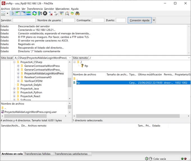
Task: Click local file list horizontal scrollbar
Action: [25, 116]
